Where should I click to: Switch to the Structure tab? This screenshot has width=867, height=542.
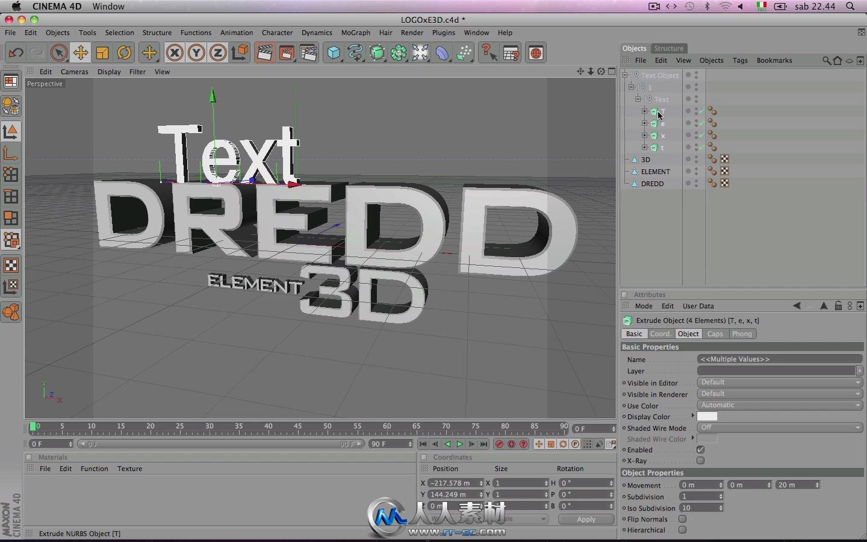668,48
